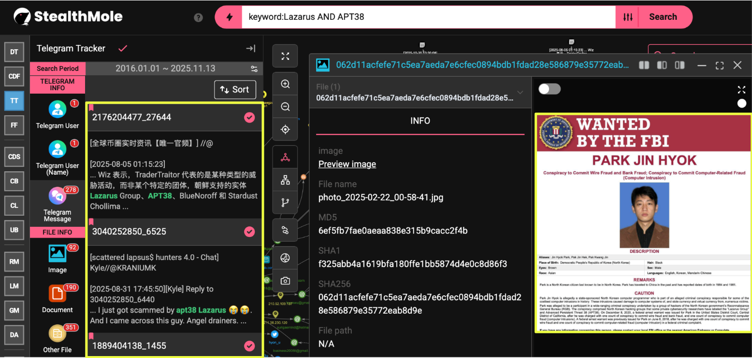The height and width of the screenshot is (358, 752).
Task: Click the zoom out graph icon
Action: coord(285,107)
